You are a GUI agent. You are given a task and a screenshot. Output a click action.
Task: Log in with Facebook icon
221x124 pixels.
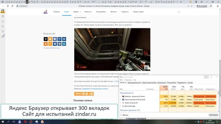55,39
